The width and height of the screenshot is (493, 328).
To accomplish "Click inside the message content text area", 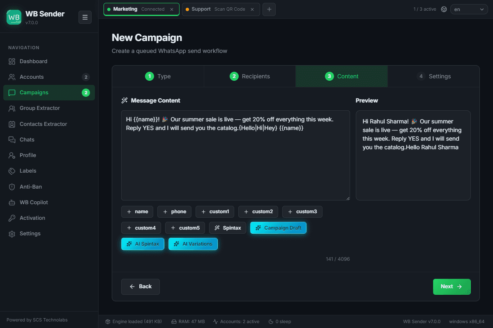I will [x=235, y=155].
